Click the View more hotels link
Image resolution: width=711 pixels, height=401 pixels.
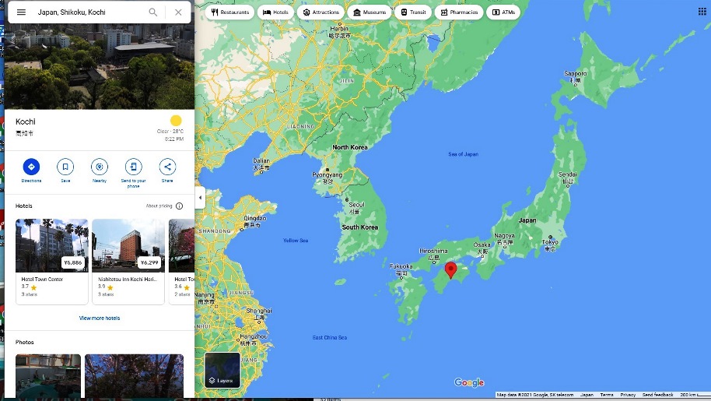click(x=100, y=318)
